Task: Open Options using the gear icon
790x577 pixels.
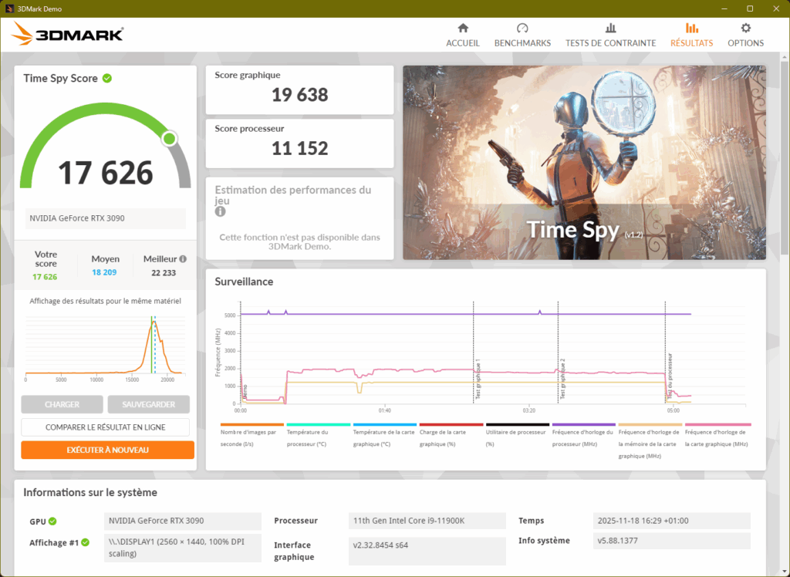Action: pyautogui.click(x=744, y=29)
